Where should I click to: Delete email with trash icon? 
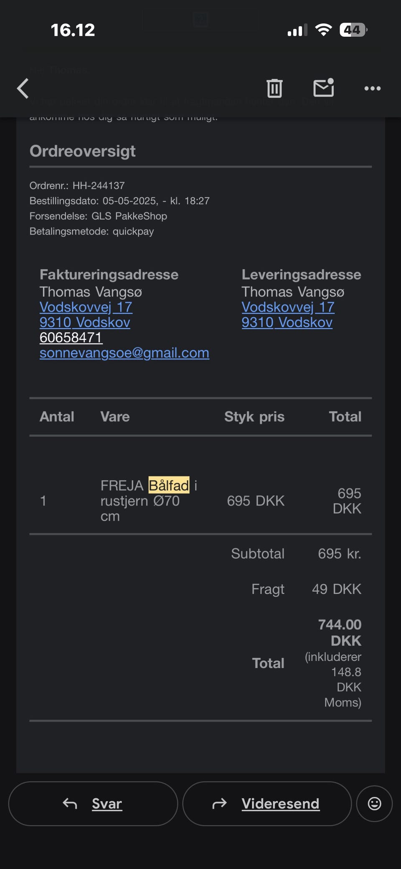(274, 89)
